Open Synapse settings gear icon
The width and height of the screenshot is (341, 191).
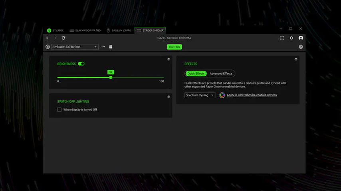(x=291, y=38)
